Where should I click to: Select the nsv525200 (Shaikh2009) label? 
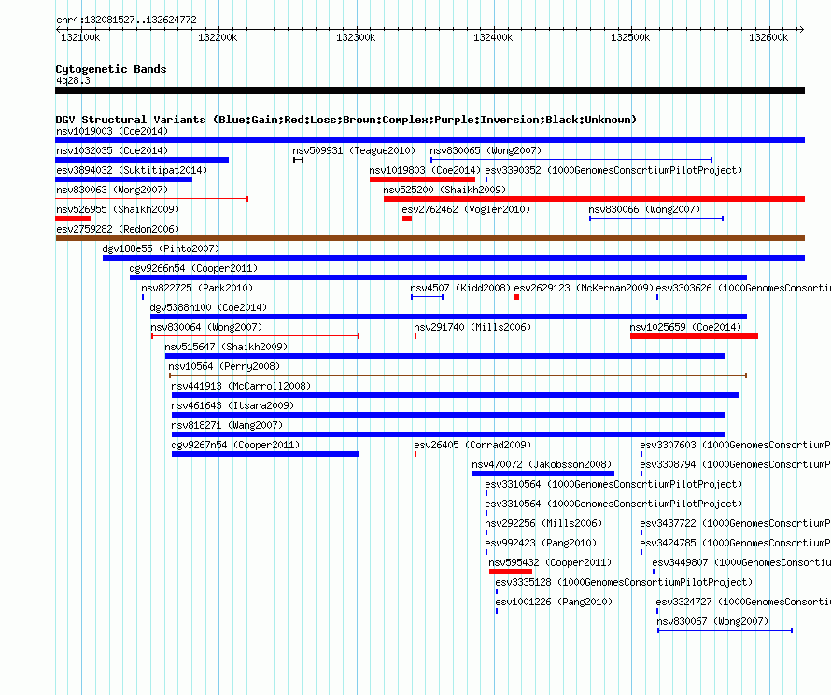444,190
